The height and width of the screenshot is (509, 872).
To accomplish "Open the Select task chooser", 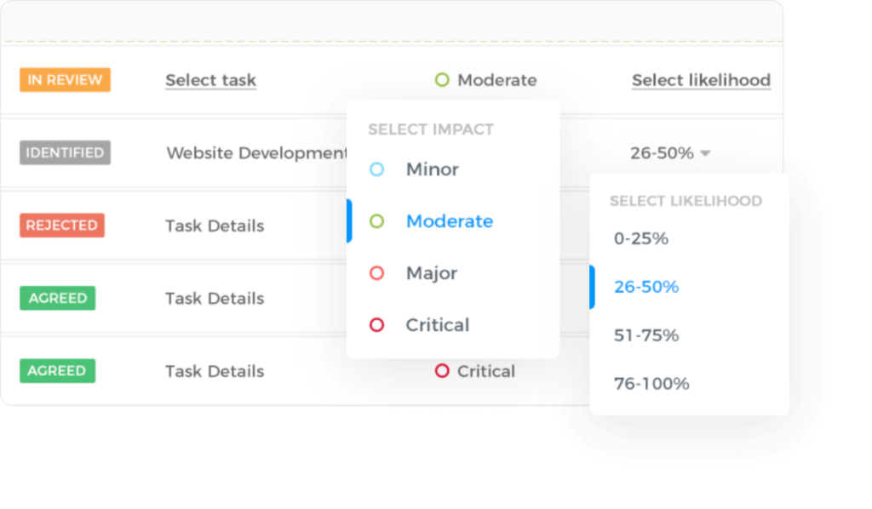I will pyautogui.click(x=210, y=79).
